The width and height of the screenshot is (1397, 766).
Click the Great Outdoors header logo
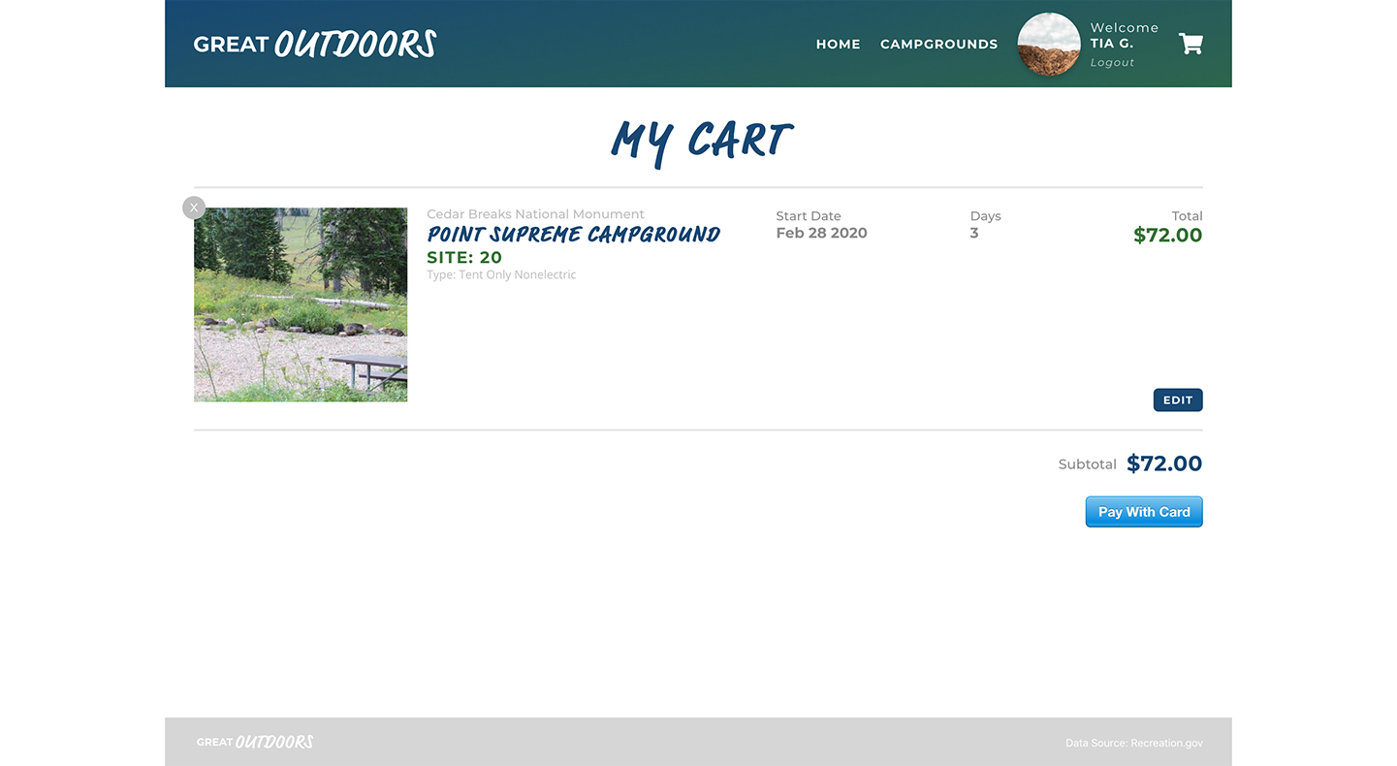[x=315, y=44]
